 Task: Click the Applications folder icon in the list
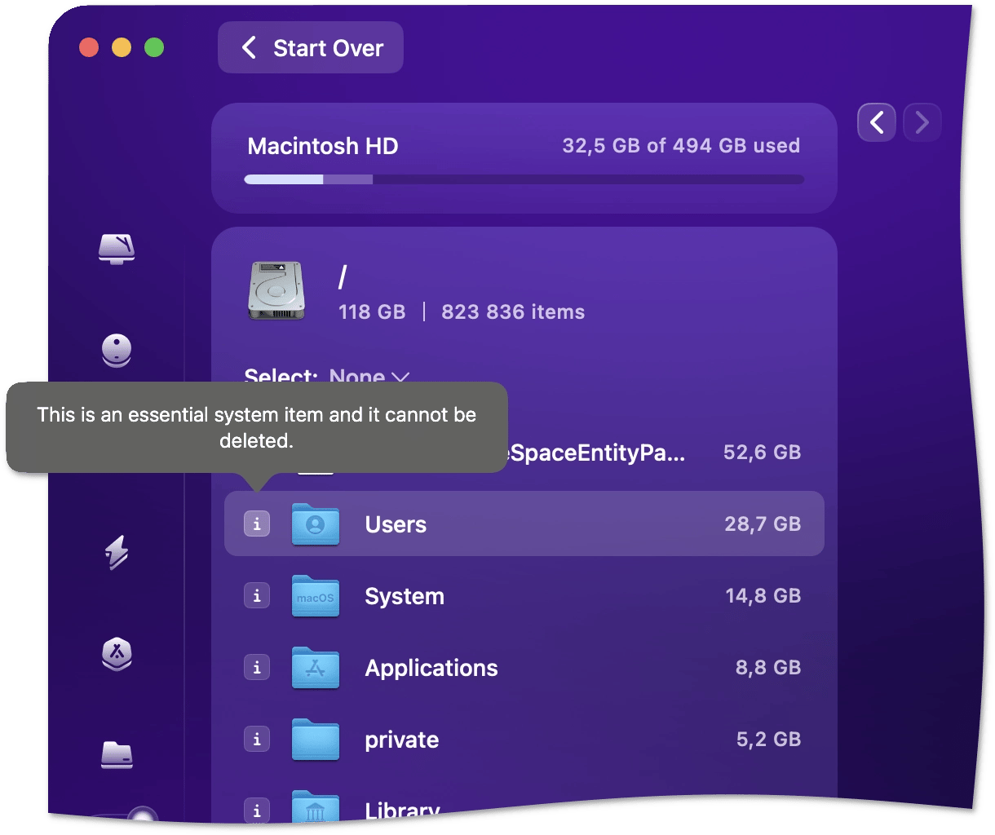click(x=316, y=668)
